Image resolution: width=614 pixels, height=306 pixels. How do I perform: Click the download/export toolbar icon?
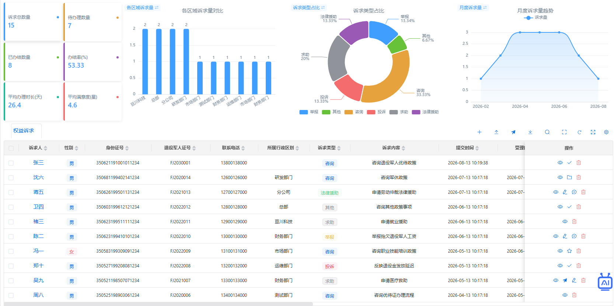[x=530, y=132]
